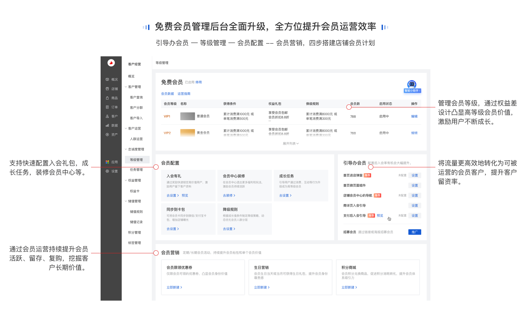531x334 pixels.
Task: Select the 客户导入 menu item
Action: point(136,118)
